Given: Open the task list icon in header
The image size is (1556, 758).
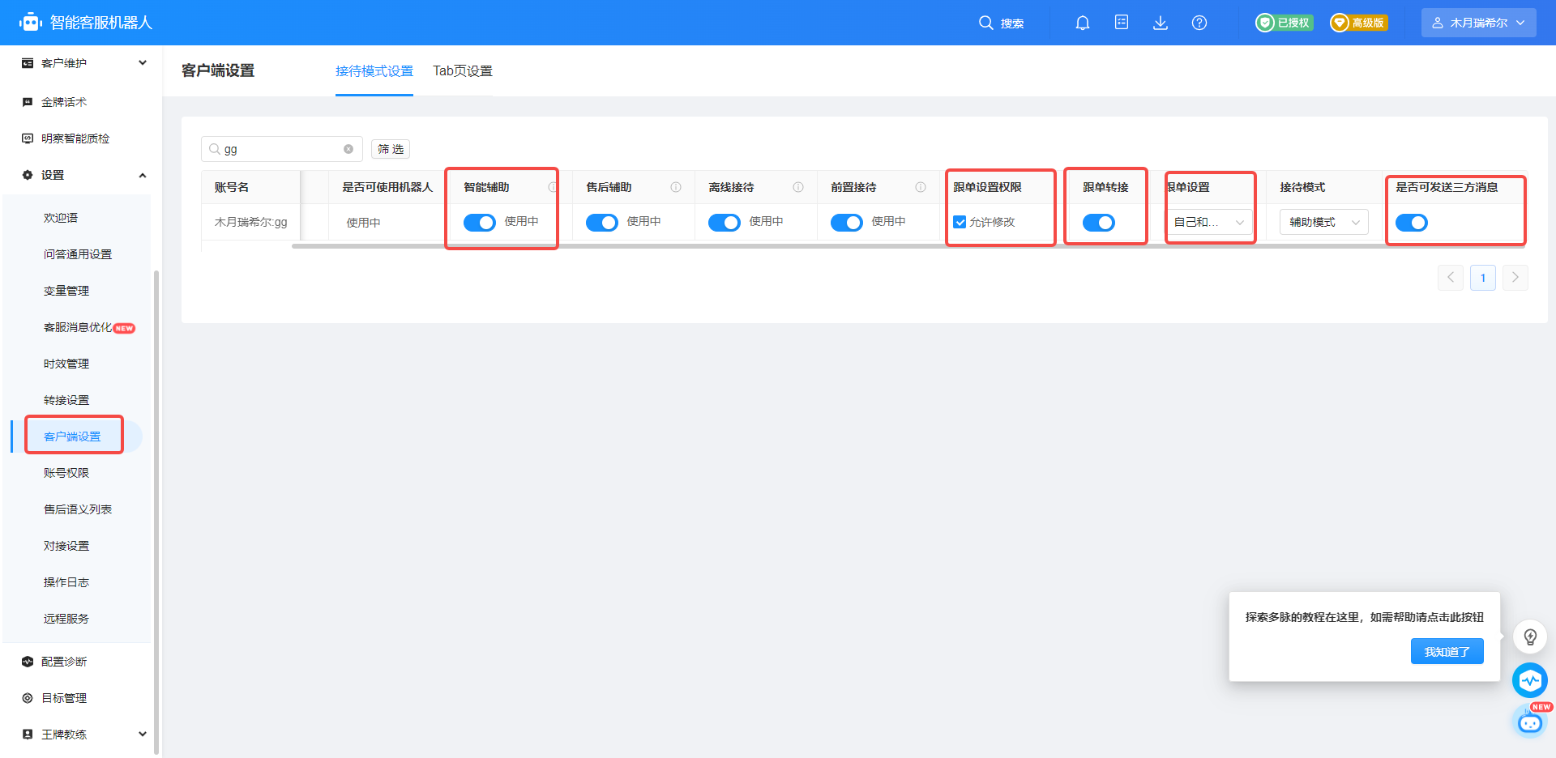Looking at the screenshot, I should 1122,23.
